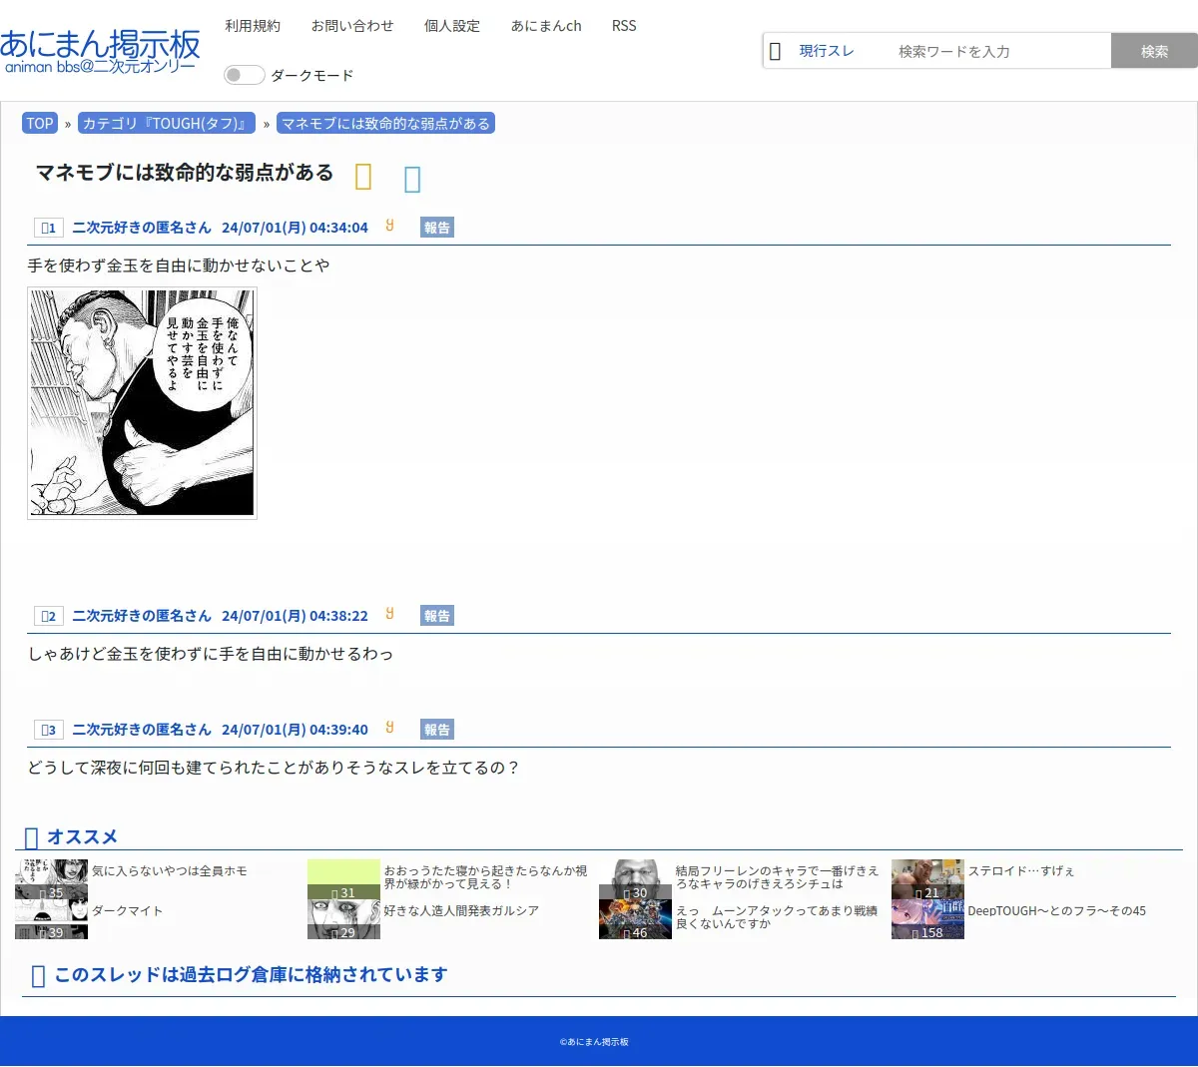Click poster name on post 1 at 04:34:04
The height and width of the screenshot is (1067, 1198).
[142, 228]
